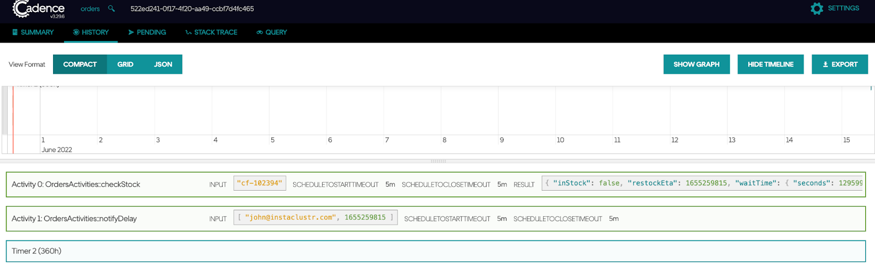875x278 pixels.
Task: Click the Stack Trace tab's icon
Action: pos(188,33)
